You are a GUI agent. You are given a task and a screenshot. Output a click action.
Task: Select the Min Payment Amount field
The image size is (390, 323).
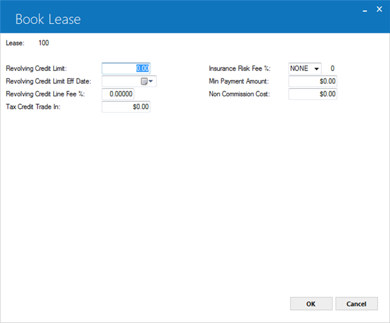313,81
